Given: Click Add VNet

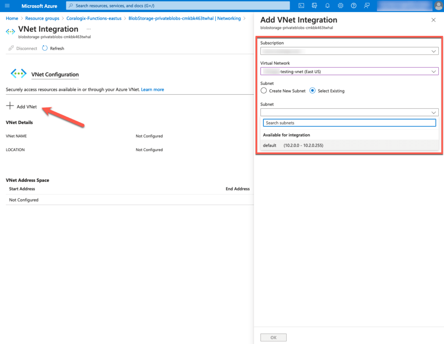Looking at the screenshot, I should coord(22,106).
